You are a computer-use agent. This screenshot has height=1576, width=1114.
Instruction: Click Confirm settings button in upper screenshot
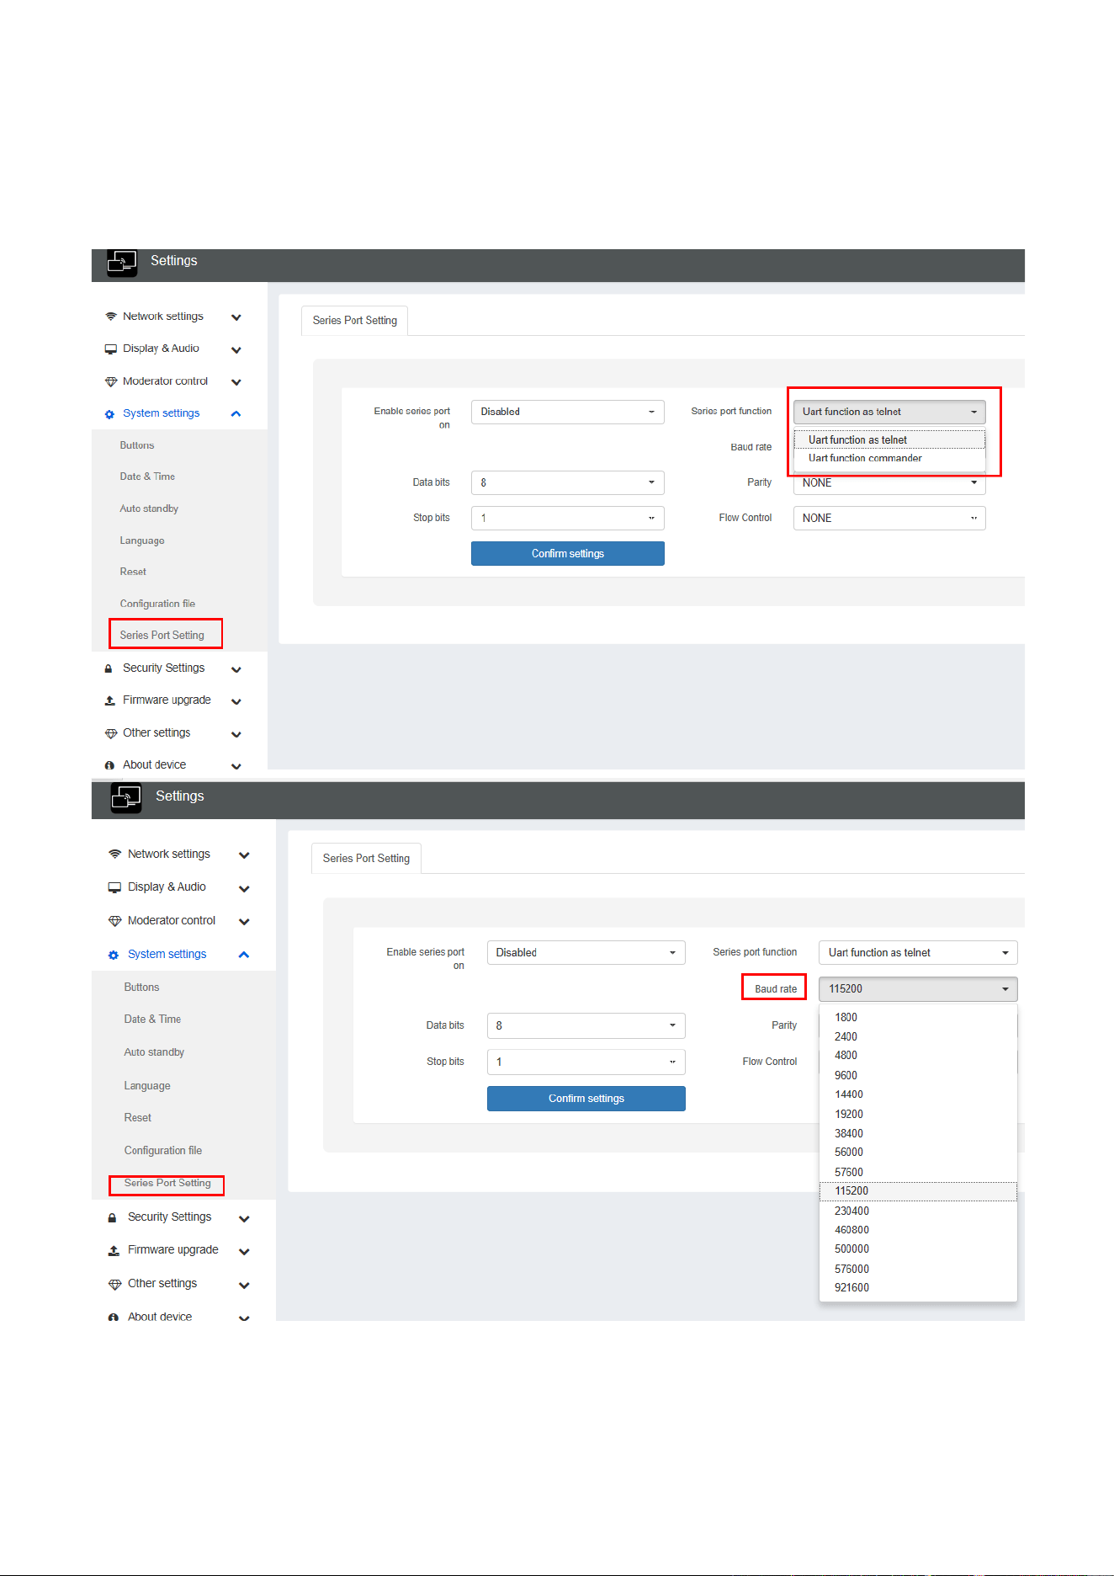coord(568,554)
